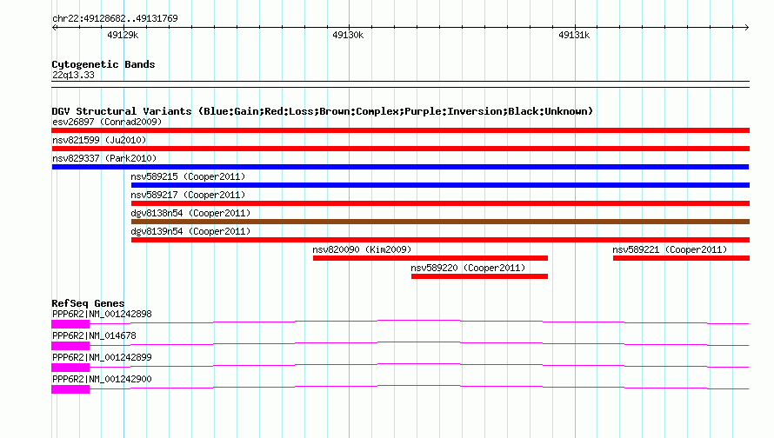Click the nsv589220 (Cooper2011) label text
Viewport: 774px width, 438px height.
(x=468, y=268)
